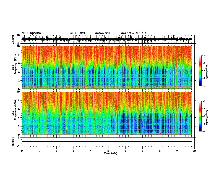Click the ch.2 color bar PSD unit label
This screenshot has width=219, height=169.
pyautogui.click(x=207, y=117)
